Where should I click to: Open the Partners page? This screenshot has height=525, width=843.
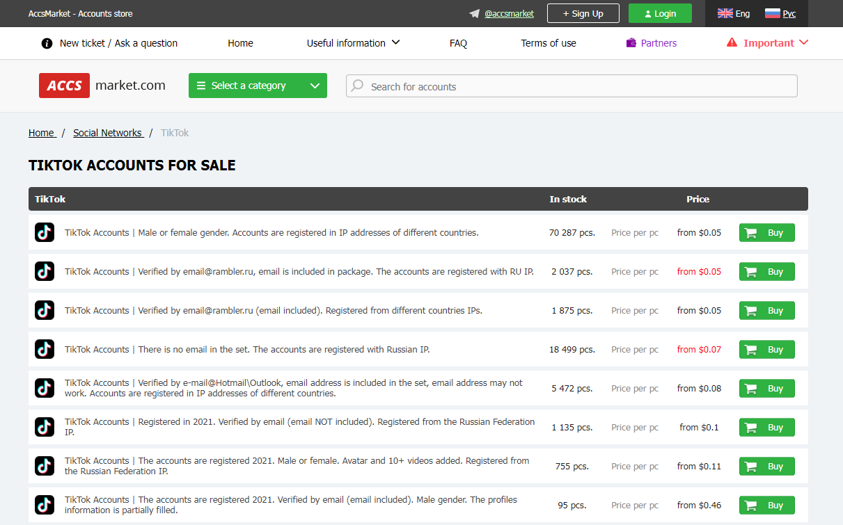click(652, 43)
